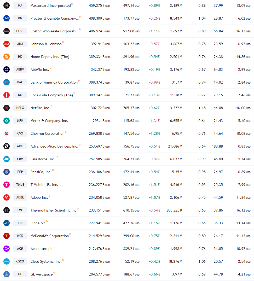This screenshot has height=281, width=254.
Task: Click the Cisco logo icon
Action: pos(7,262)
